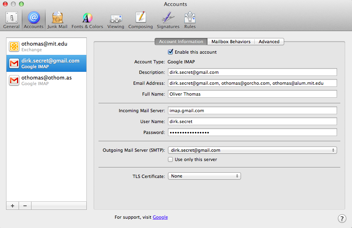Open the Outgoing Mail Server (SMTP) dropdown
Viewport: 352px width, 228px height.
pos(252,150)
